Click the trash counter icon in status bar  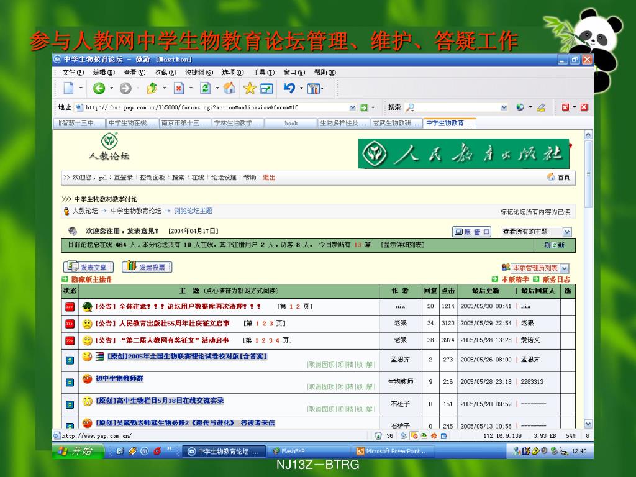(x=378, y=435)
